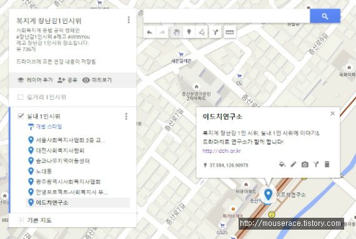Click 공유 share button
The width and height of the screenshot is (356, 239).
(x=67, y=80)
